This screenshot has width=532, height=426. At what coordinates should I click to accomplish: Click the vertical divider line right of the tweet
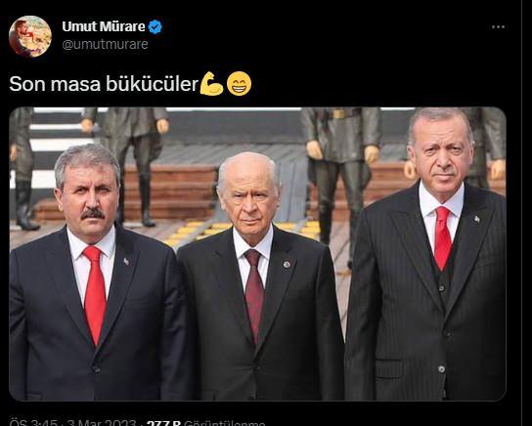pyautogui.click(x=521, y=213)
